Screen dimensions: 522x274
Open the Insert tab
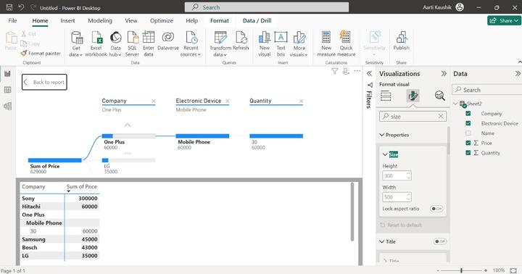67,20
